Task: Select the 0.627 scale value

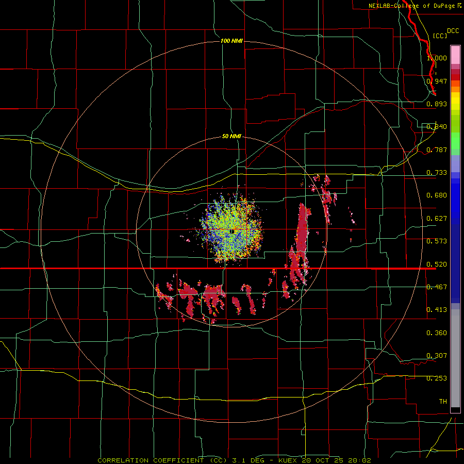Action: coord(437,219)
